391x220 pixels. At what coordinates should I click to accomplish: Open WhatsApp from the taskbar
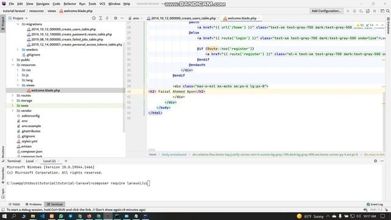pyautogui.click(x=61, y=216)
